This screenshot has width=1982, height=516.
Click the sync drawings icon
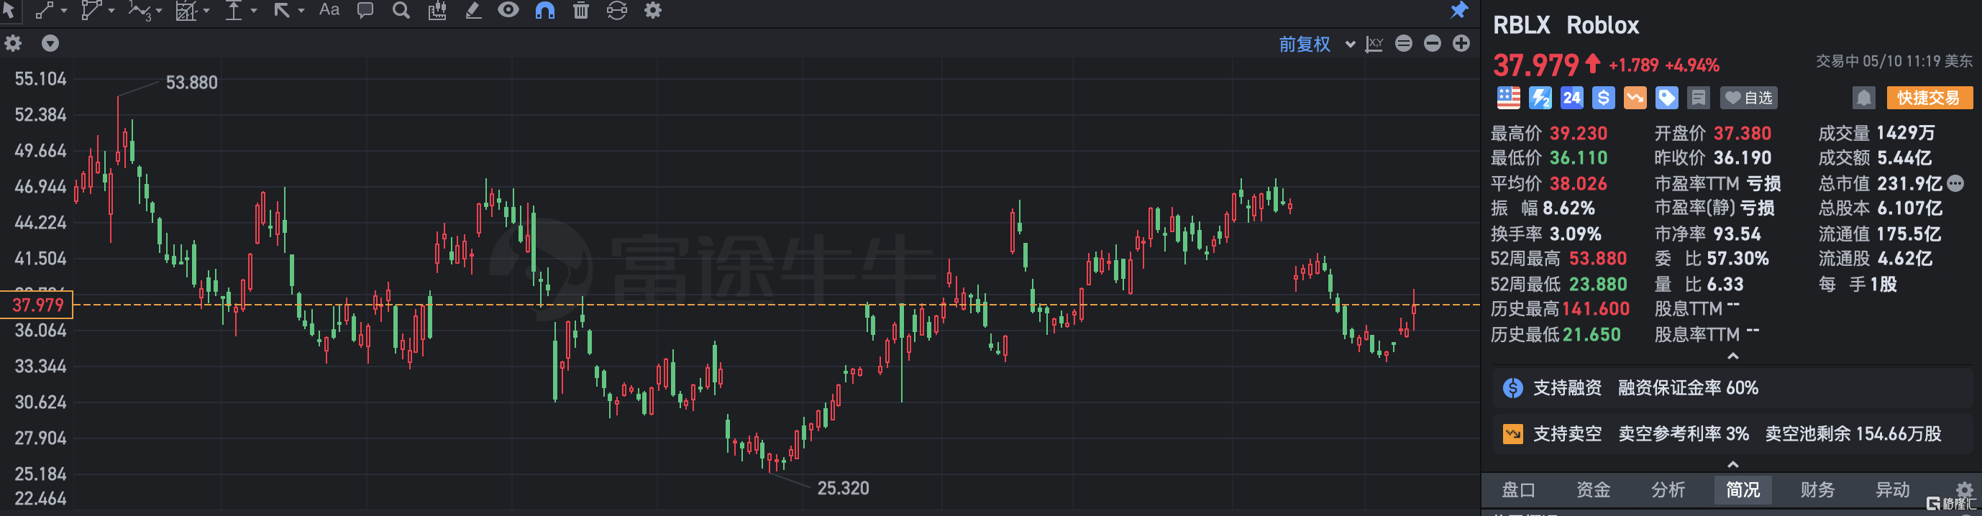click(x=617, y=10)
